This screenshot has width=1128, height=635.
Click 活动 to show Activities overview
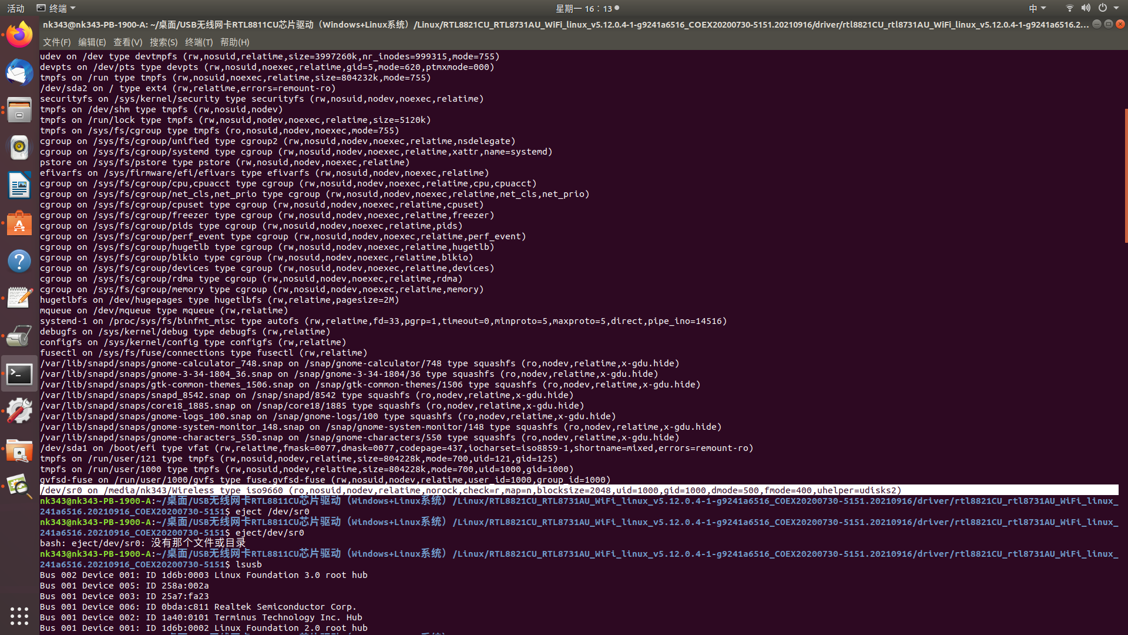[15, 8]
